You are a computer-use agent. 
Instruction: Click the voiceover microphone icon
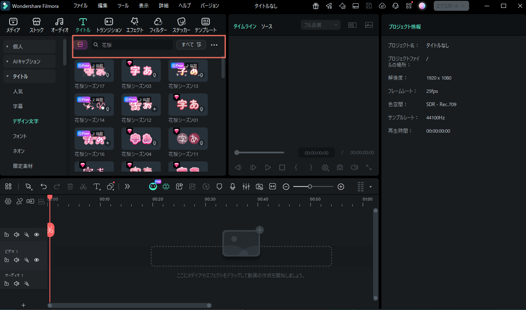[233, 186]
